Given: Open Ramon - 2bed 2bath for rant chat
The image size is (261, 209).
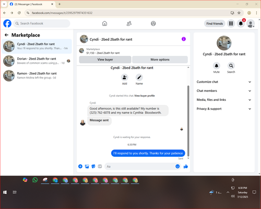Looking at the screenshot, I should [x=37, y=76].
